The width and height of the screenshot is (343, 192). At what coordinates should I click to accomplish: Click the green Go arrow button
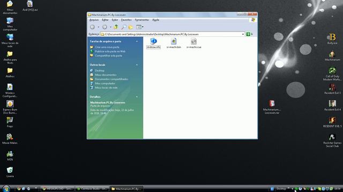click(248, 34)
